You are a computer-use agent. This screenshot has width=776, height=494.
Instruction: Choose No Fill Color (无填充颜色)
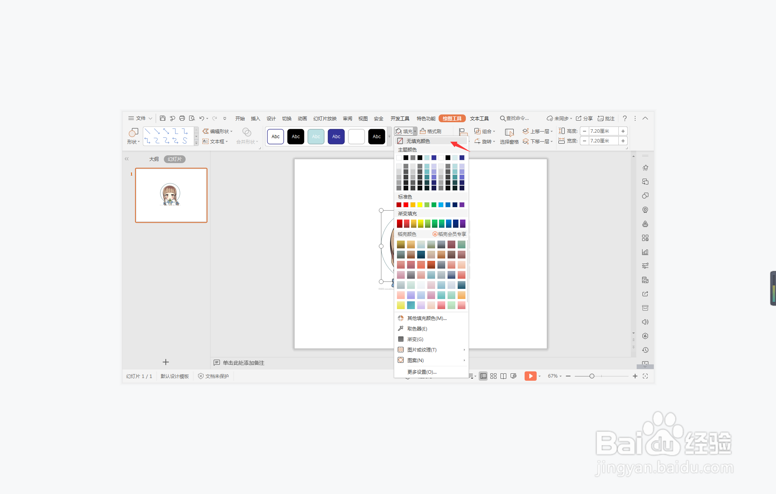[x=431, y=141]
